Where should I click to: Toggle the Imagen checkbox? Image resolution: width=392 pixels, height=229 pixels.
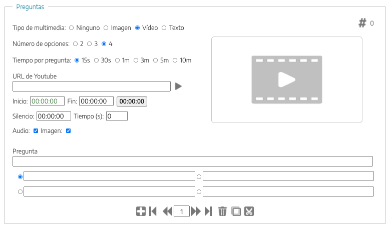69,131
